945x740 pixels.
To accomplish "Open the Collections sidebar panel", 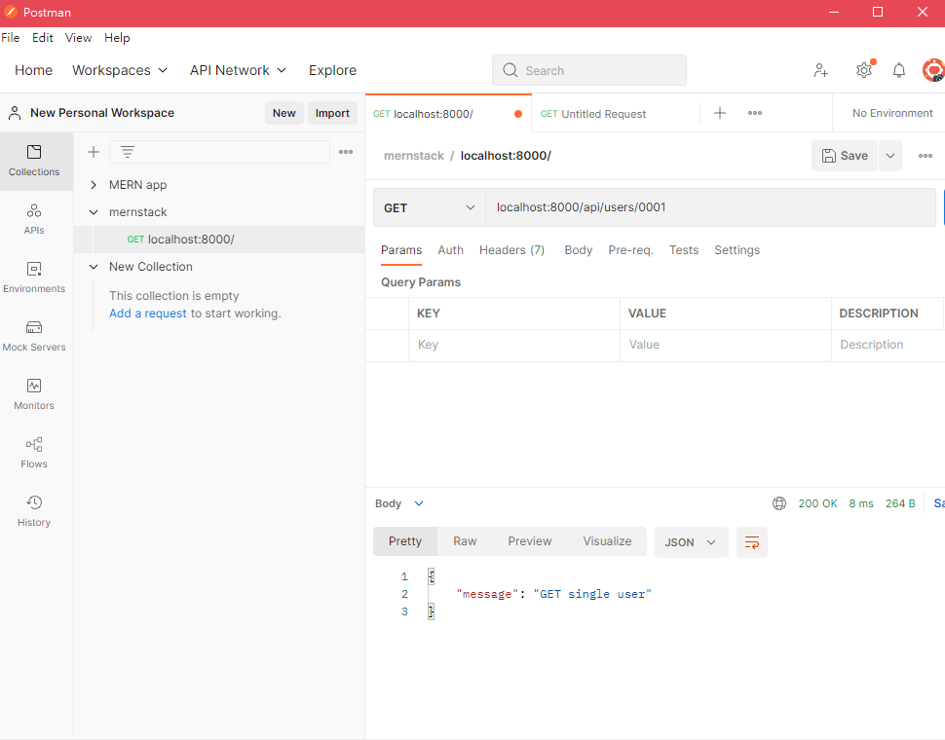I will (x=34, y=161).
